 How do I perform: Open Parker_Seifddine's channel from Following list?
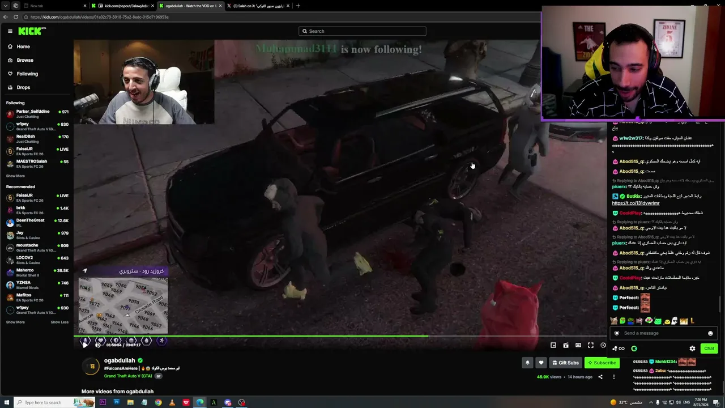37,114
